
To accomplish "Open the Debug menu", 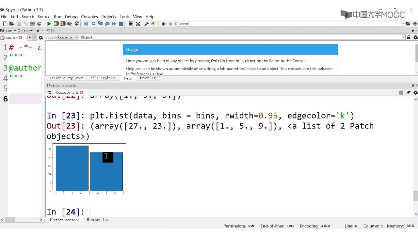I will (x=71, y=17).
